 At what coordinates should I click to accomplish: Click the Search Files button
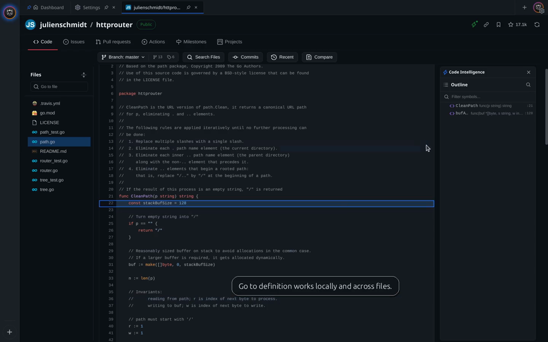tap(203, 57)
